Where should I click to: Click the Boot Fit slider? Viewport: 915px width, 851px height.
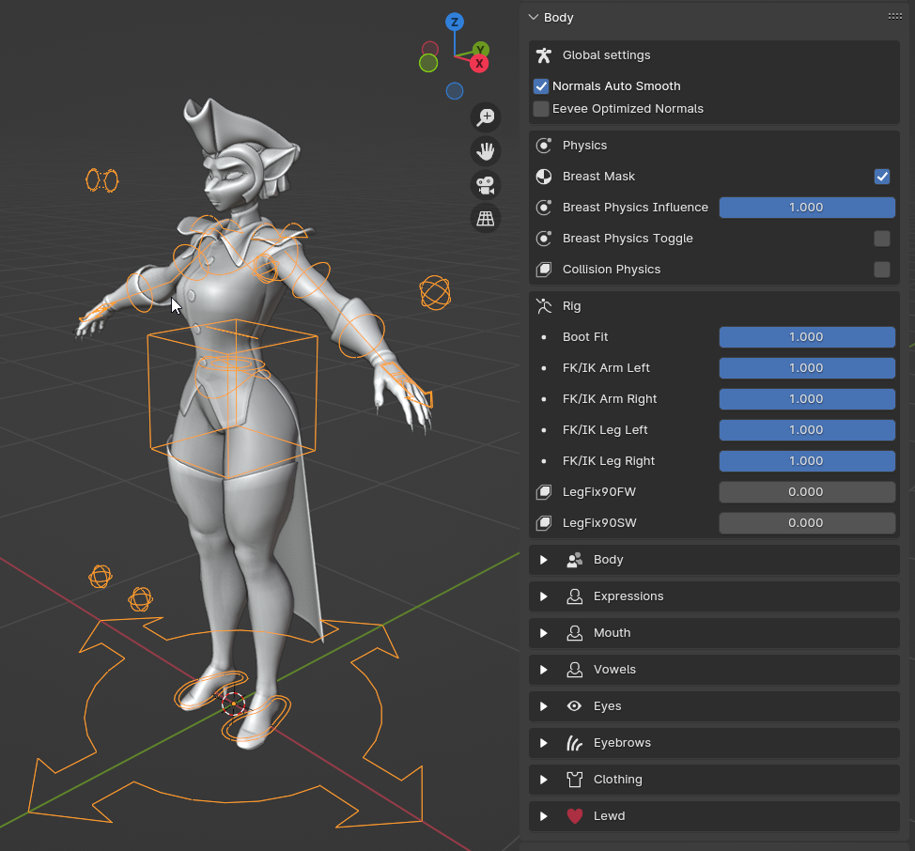point(807,337)
